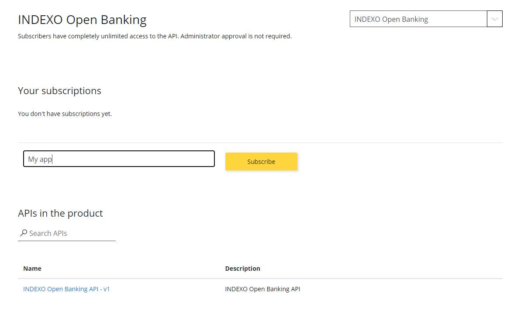Image resolution: width=531 pixels, height=320 pixels.
Task: Open the INDEXO Open Banking API - v1 link
Action: coord(66,289)
